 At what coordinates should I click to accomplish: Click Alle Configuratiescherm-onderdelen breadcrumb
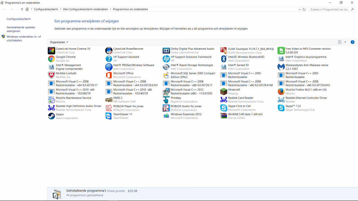point(85,9)
